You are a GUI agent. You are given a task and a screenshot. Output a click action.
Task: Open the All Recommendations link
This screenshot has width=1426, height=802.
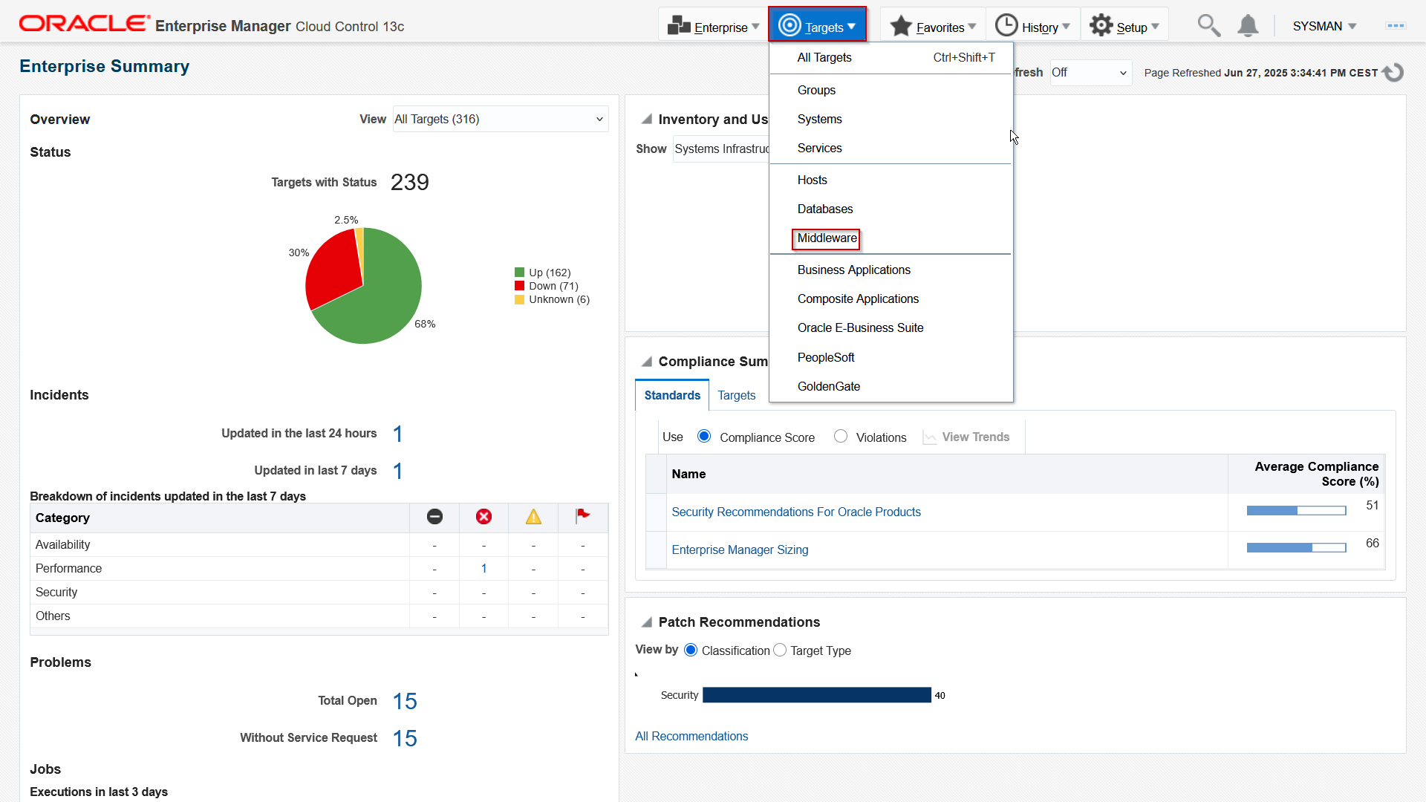(691, 736)
